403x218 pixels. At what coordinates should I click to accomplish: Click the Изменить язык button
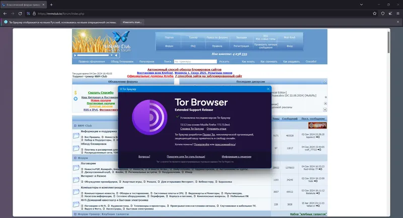click(132, 22)
